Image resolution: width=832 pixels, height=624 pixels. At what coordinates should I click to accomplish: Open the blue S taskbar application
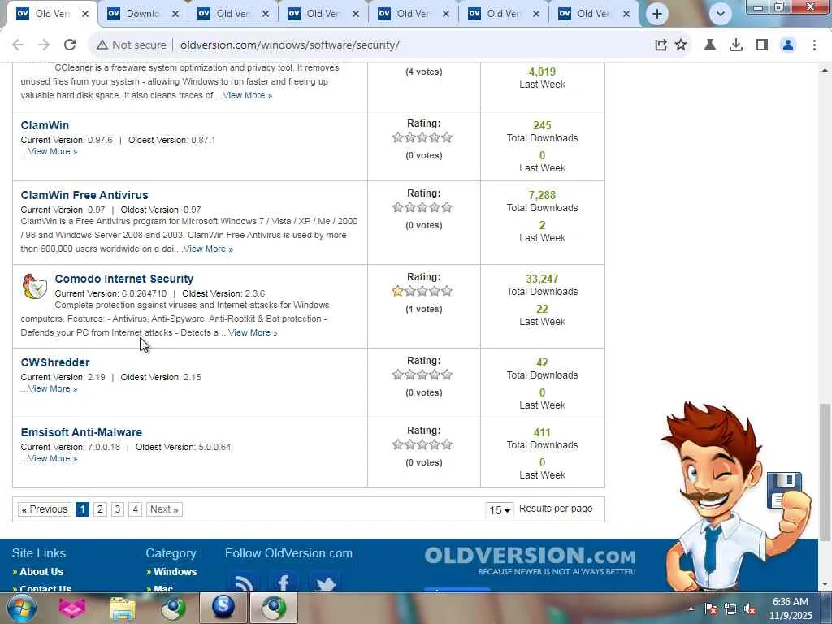point(223,608)
